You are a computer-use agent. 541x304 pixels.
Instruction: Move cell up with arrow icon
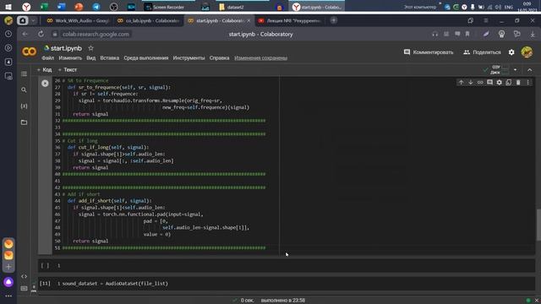coord(461,83)
